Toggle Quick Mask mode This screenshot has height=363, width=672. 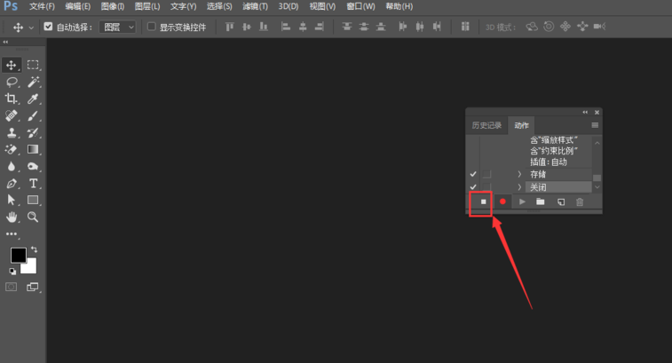pyautogui.click(x=12, y=288)
